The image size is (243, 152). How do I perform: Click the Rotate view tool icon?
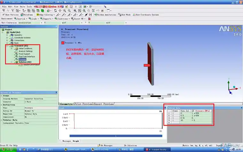[x=55, y=11]
